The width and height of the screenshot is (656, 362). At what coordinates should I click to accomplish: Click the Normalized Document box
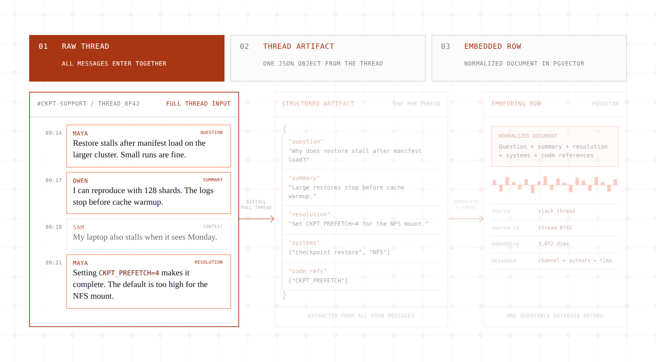(x=555, y=146)
